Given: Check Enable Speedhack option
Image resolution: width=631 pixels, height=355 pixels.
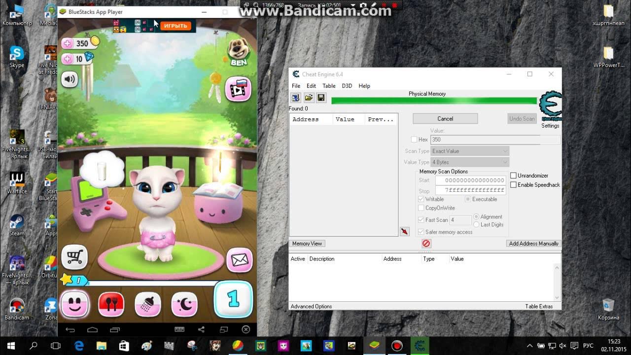Looking at the screenshot, I should pyautogui.click(x=513, y=185).
